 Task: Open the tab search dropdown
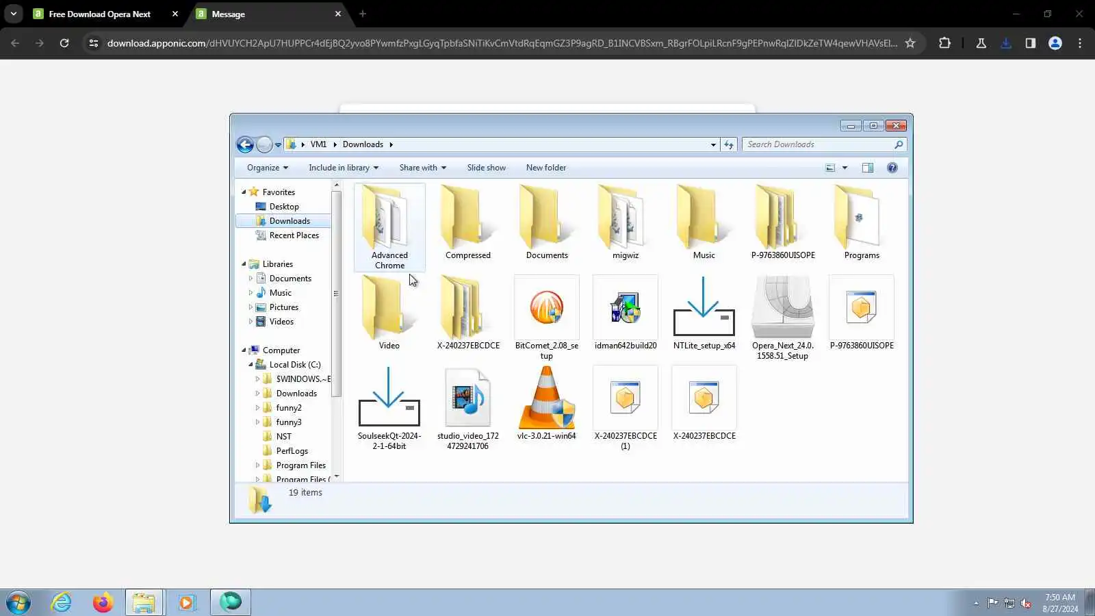coord(14,14)
